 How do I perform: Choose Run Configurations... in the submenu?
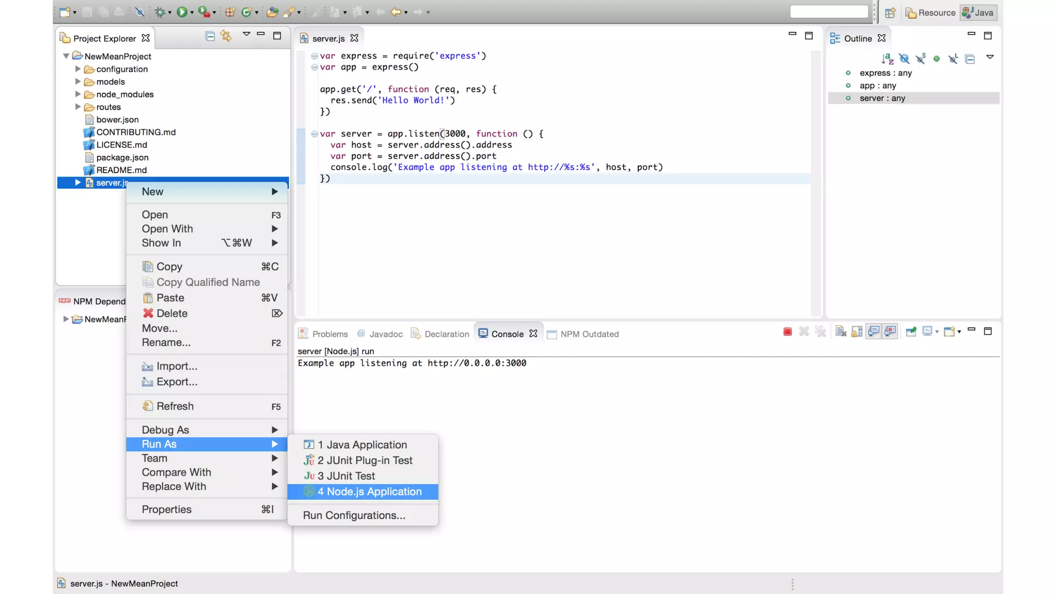[354, 515]
